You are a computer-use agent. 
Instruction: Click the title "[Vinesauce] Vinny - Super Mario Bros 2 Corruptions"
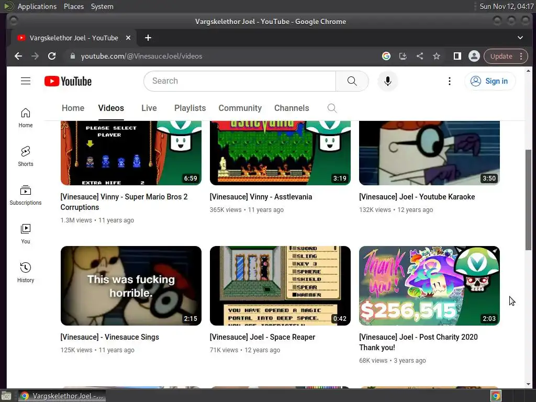click(x=124, y=202)
